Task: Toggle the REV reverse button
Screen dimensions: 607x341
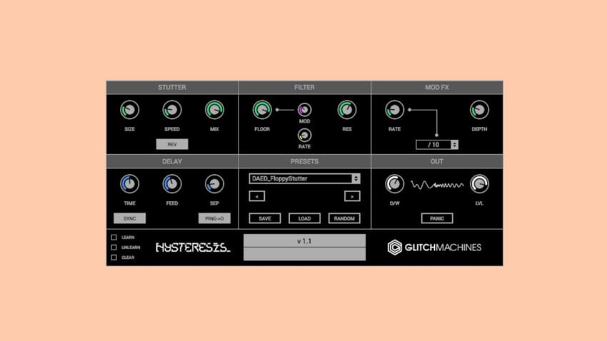Action: point(172,144)
